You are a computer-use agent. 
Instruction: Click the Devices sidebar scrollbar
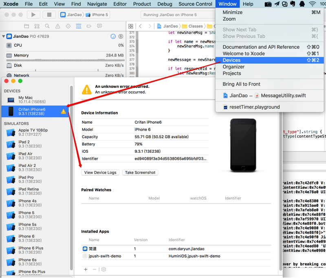point(71,178)
